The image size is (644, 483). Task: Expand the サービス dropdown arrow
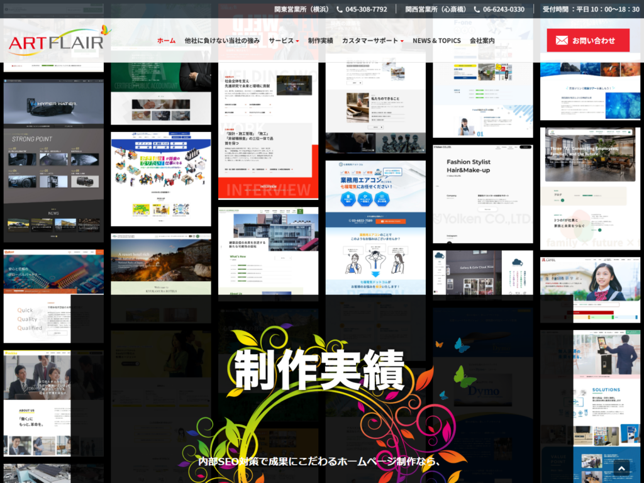click(297, 41)
